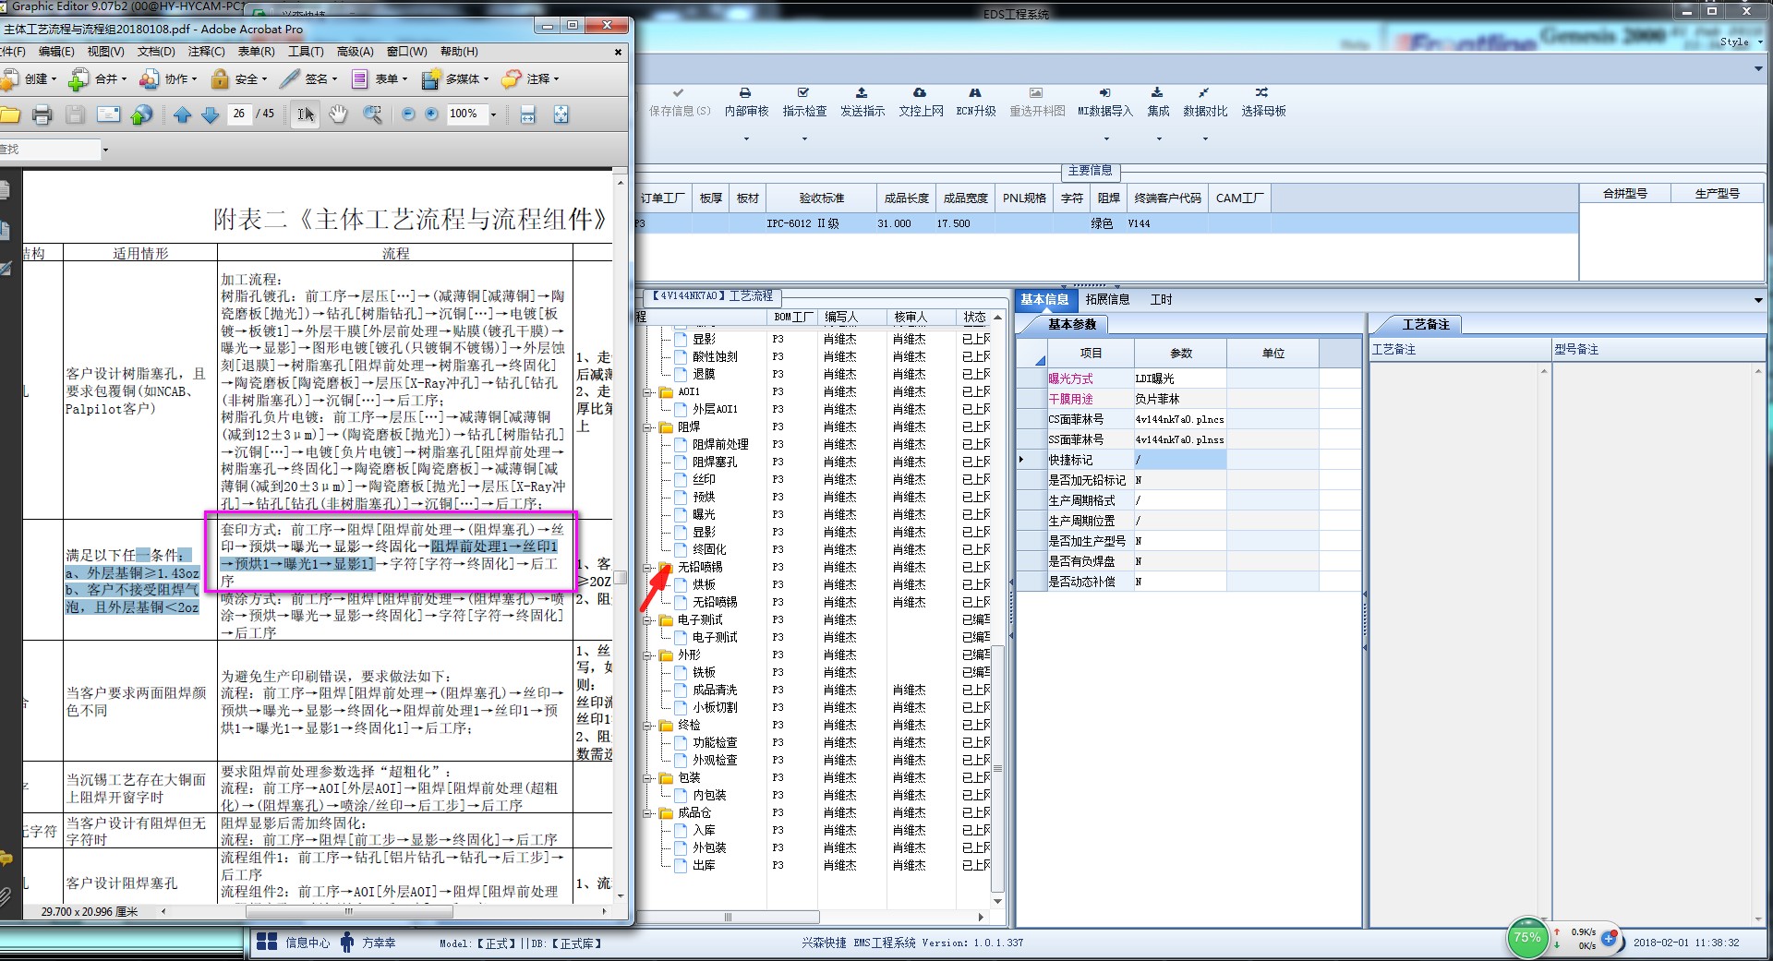Switch to 工时 tab
Viewport: 1773px width, 961px height.
tap(1161, 299)
